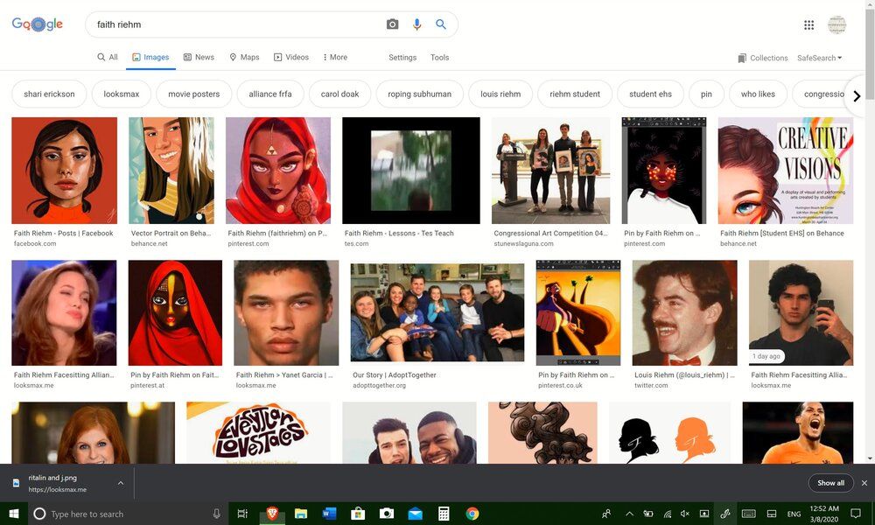Select the 'roping subhuman' chip
The height and width of the screenshot is (525, 875).
pyautogui.click(x=420, y=94)
